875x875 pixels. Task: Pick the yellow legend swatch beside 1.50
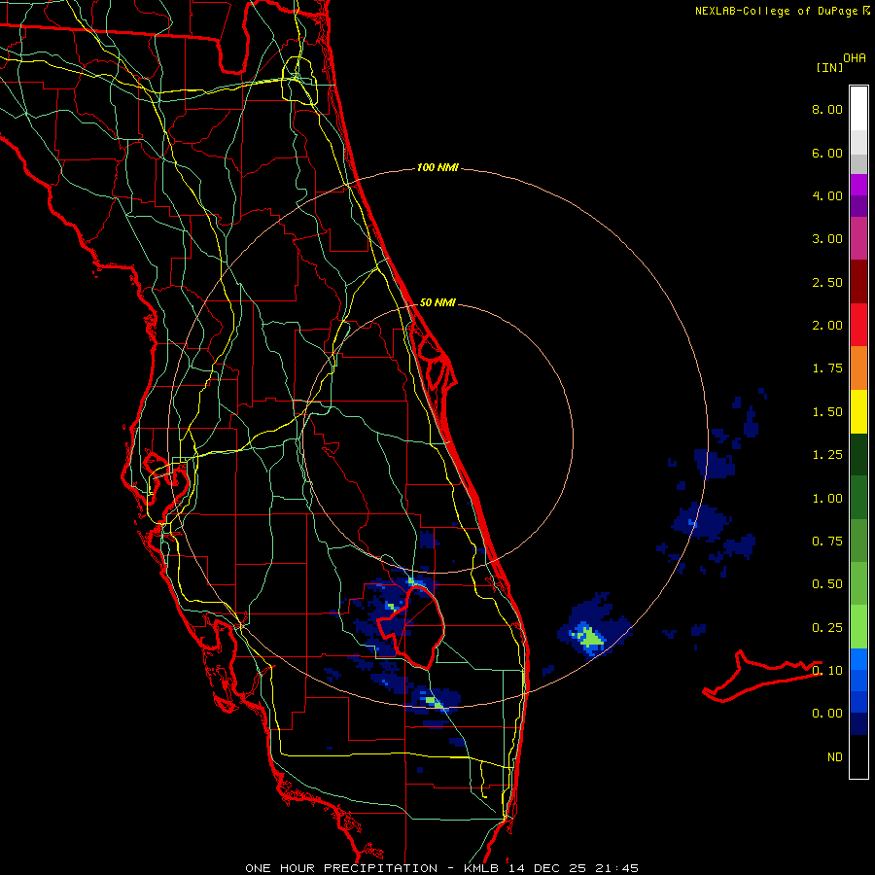pos(858,411)
